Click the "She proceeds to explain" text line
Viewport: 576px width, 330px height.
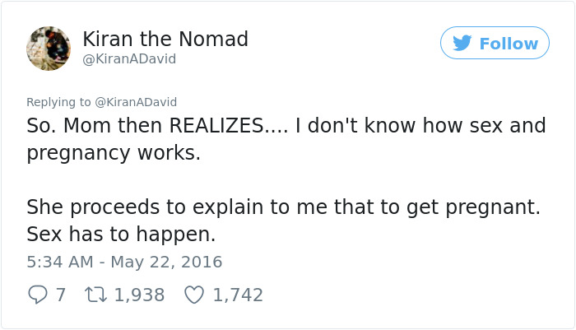(x=283, y=207)
